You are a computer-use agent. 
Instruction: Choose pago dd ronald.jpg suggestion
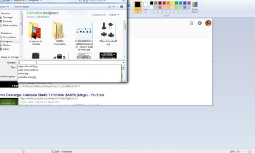pyautogui.click(x=28, y=66)
